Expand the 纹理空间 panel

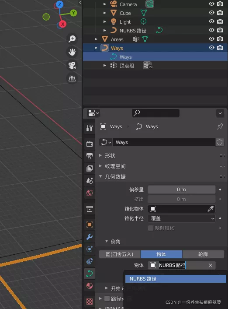tap(100, 166)
